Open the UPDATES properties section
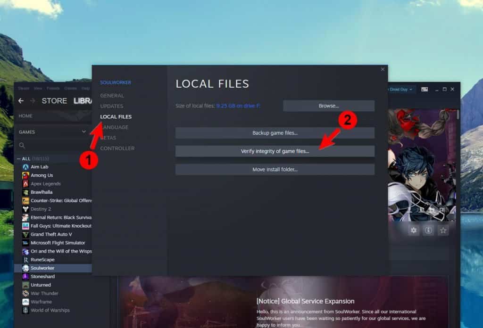Image resolution: width=483 pixels, height=328 pixels. (x=111, y=106)
